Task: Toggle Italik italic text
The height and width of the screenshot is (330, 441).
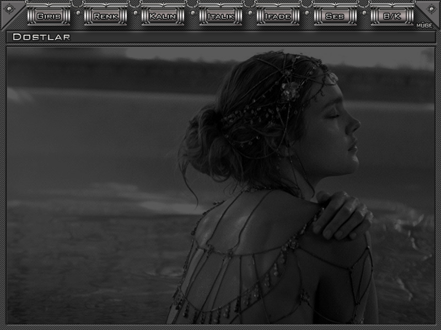Action: tap(220, 16)
